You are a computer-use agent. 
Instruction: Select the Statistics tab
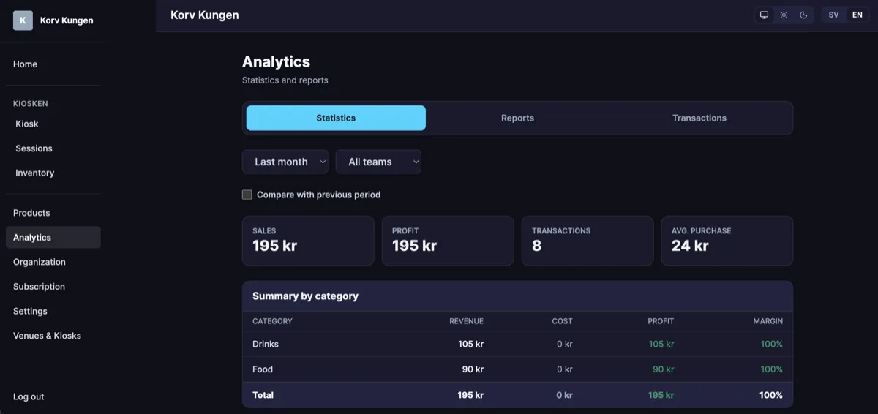click(336, 118)
